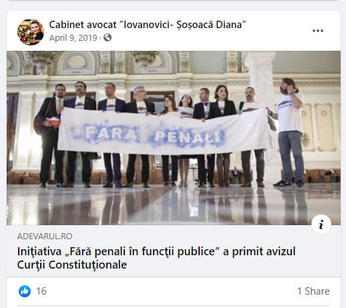346x308 pixels.
Task: Open the Cabinet avocat profile picture
Action: [x=31, y=32]
